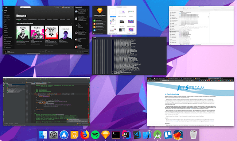Switch to Recents tab in Sketch window

pos(119,7)
